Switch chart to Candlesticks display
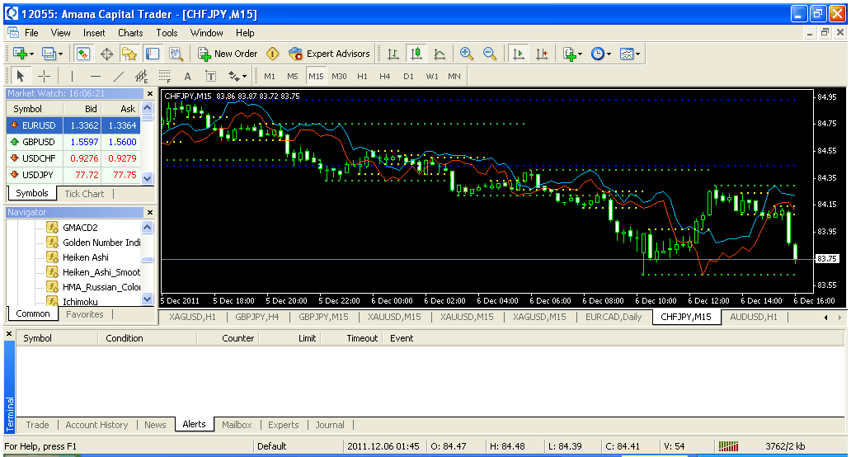851x457 pixels. (x=416, y=54)
